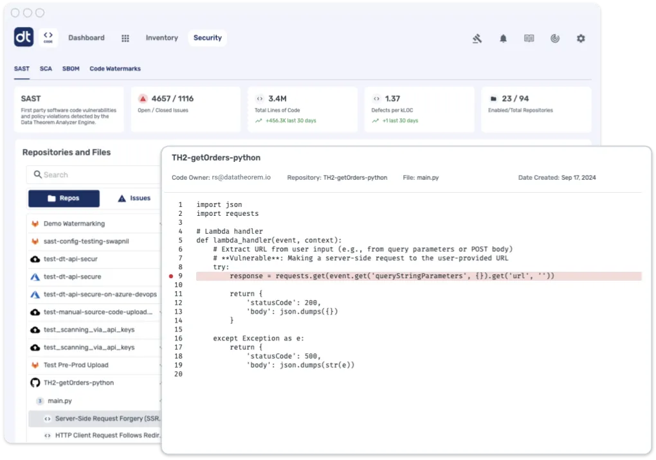Click the +456.3K last 30 days trend
Image resolution: width=656 pixels, height=460 pixels.
coord(286,120)
